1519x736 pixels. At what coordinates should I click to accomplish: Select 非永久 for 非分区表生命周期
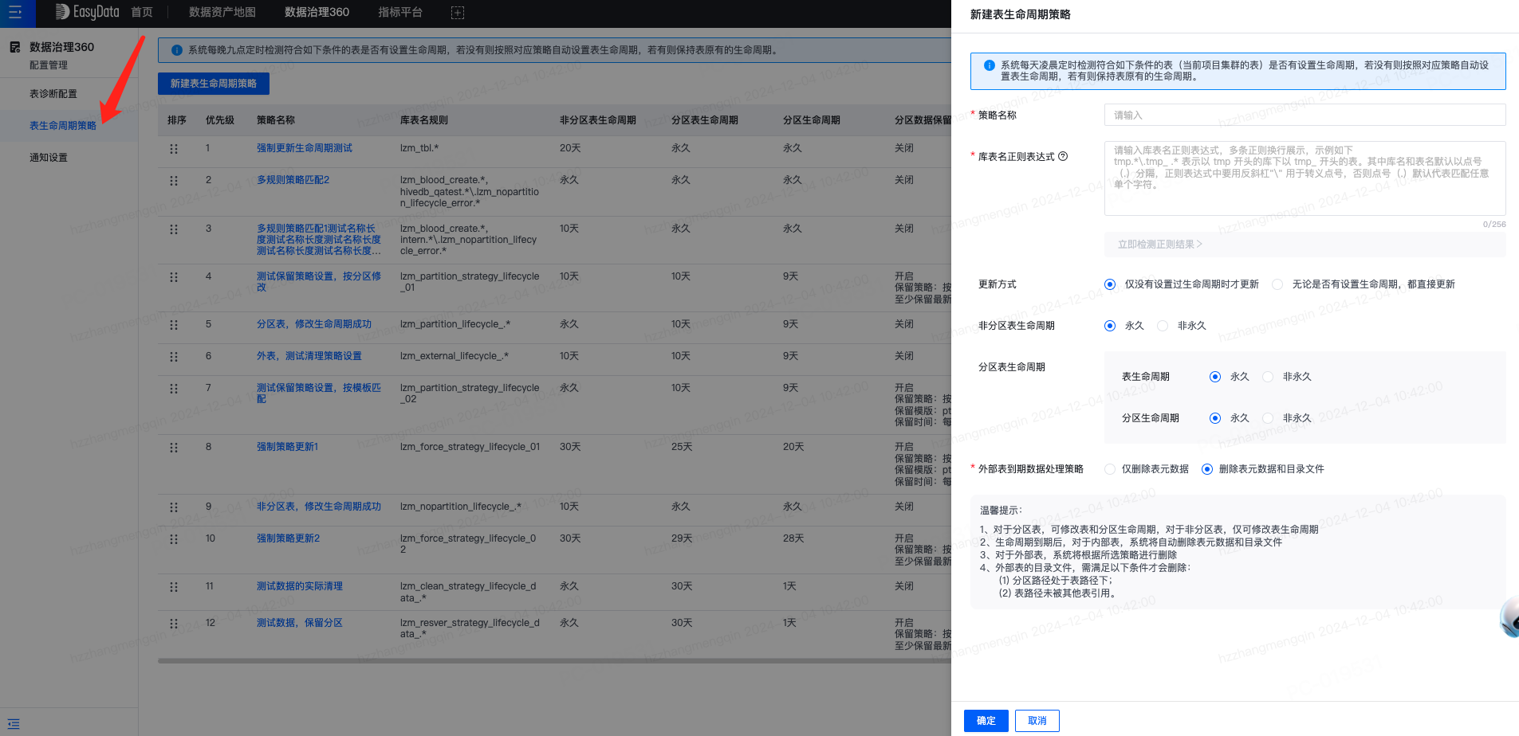pyautogui.click(x=1163, y=326)
